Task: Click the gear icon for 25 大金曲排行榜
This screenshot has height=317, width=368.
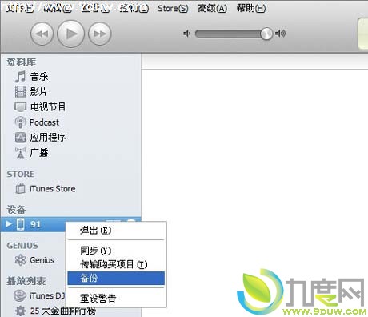Action: pos(21,311)
